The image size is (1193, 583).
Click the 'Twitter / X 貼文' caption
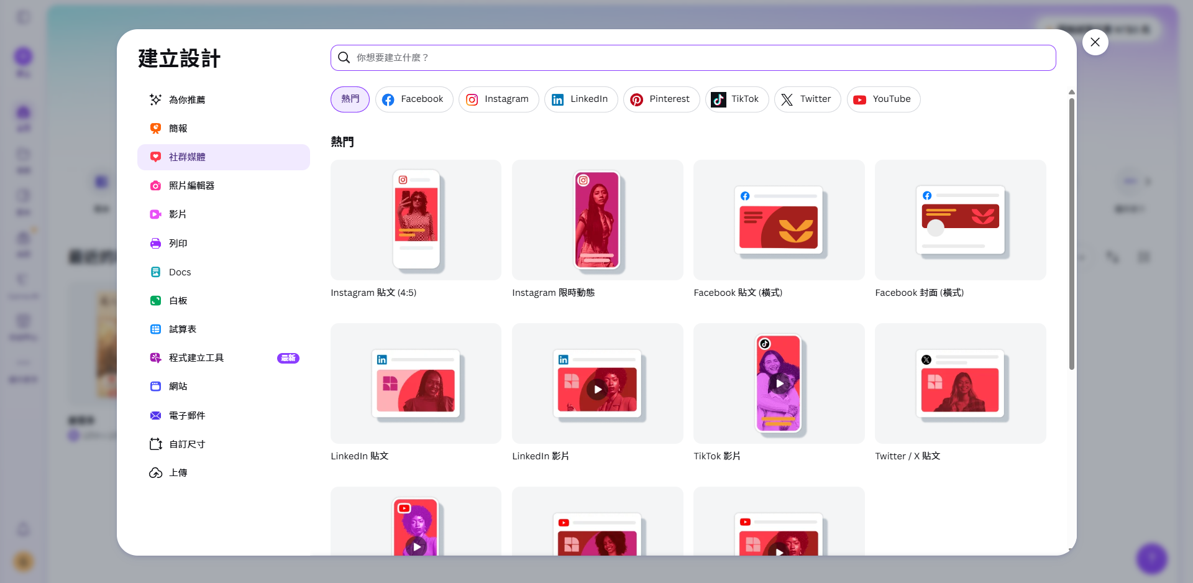tap(907, 456)
